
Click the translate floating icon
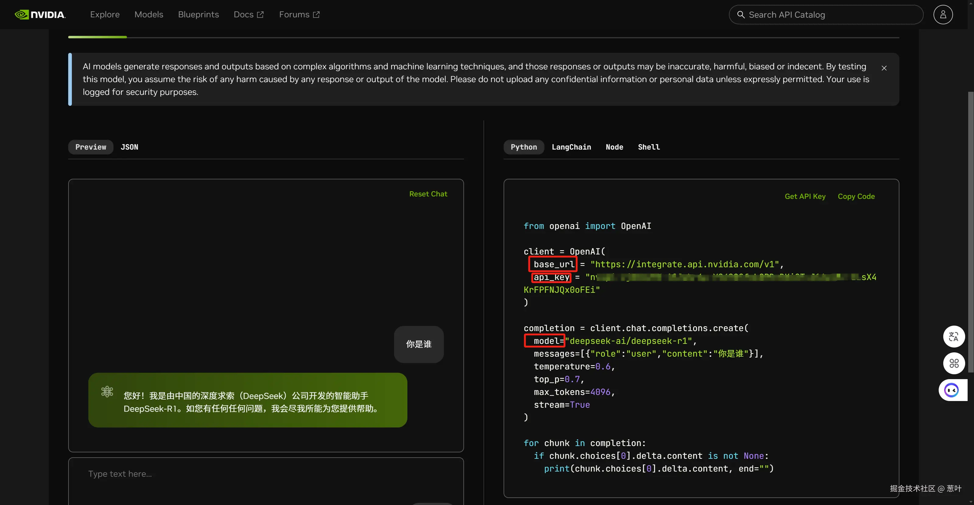(954, 336)
